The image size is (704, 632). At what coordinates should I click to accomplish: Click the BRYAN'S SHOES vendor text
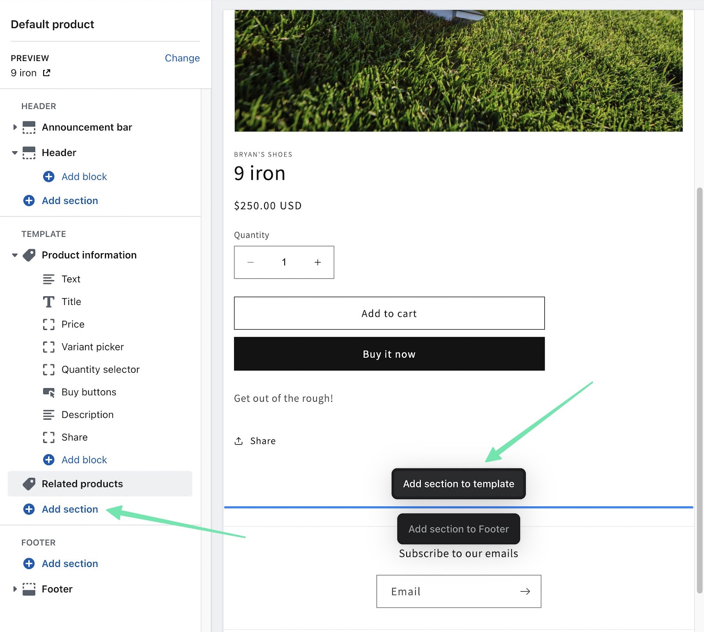[263, 155]
